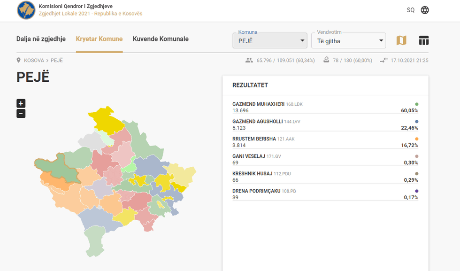The image size is (460, 271).
Task: Select Gazmend Muhaxheri result row
Action: pyautogui.click(x=325, y=107)
